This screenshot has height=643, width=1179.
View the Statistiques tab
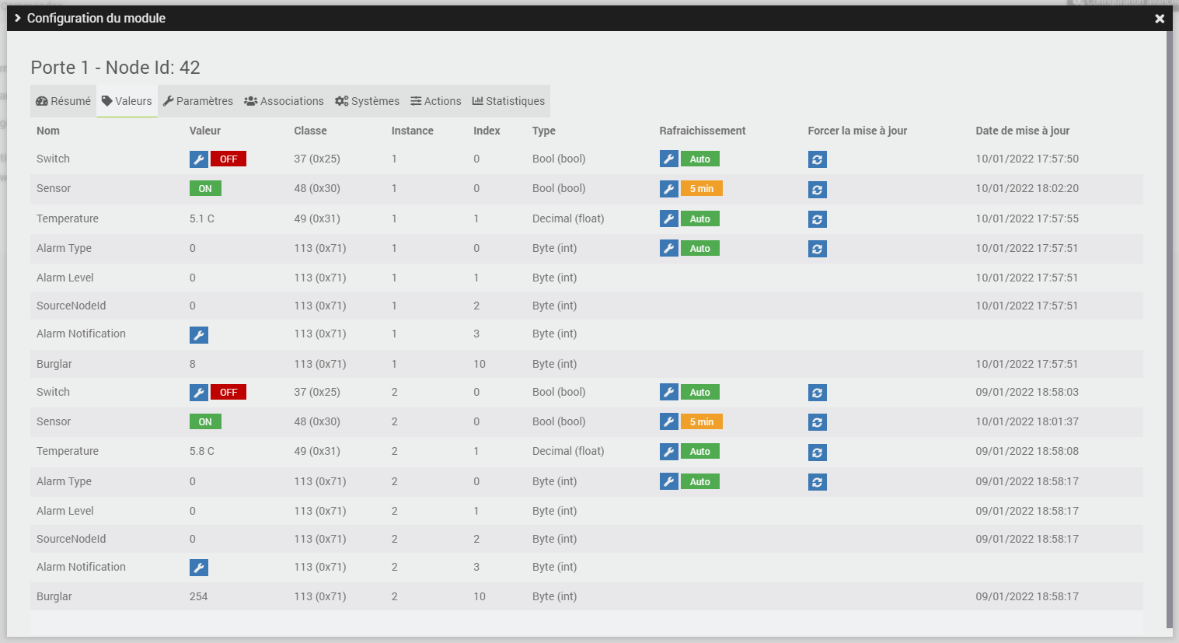point(508,101)
